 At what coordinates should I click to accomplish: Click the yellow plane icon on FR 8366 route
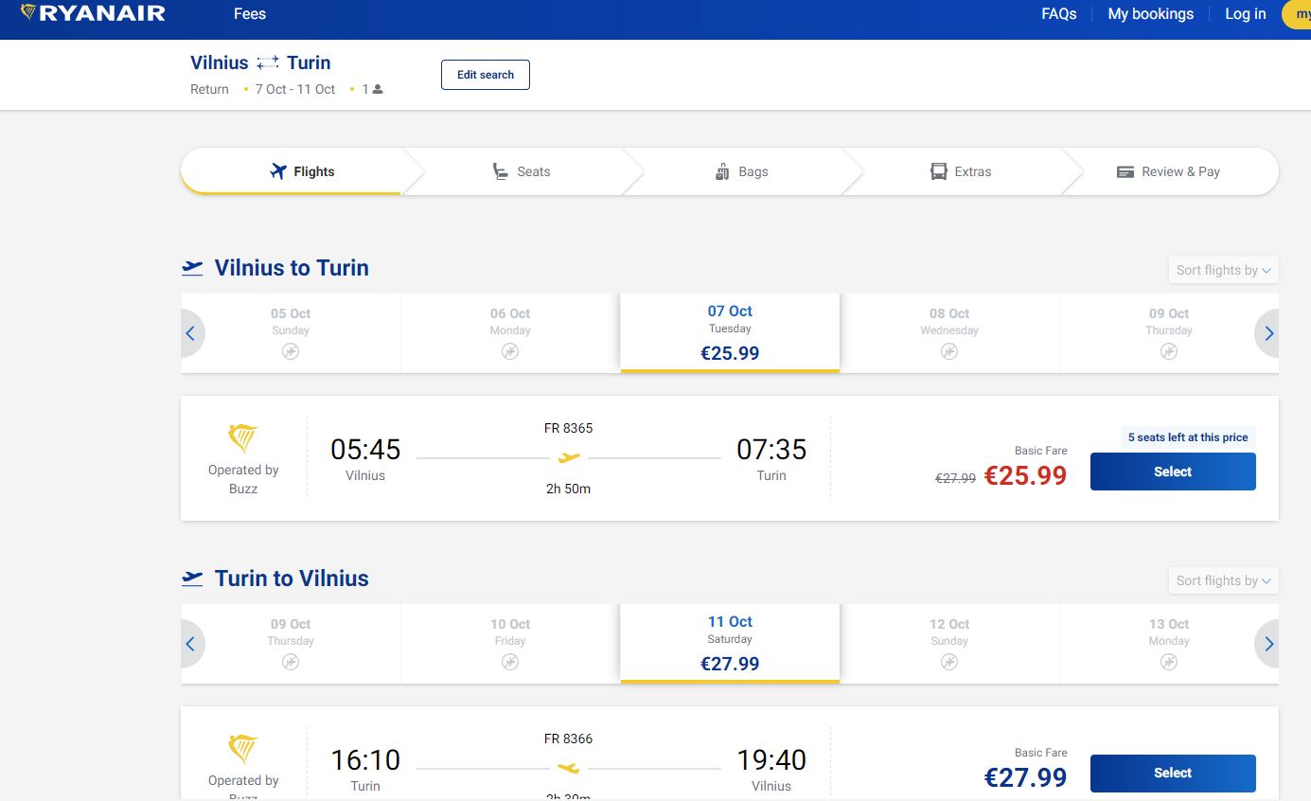[x=569, y=768]
